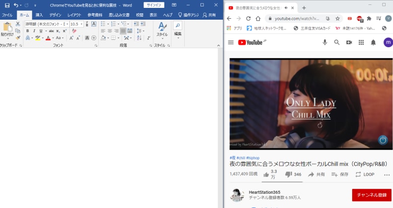
Task: Click the Cut scissors icon in Word
Action: tap(18, 24)
